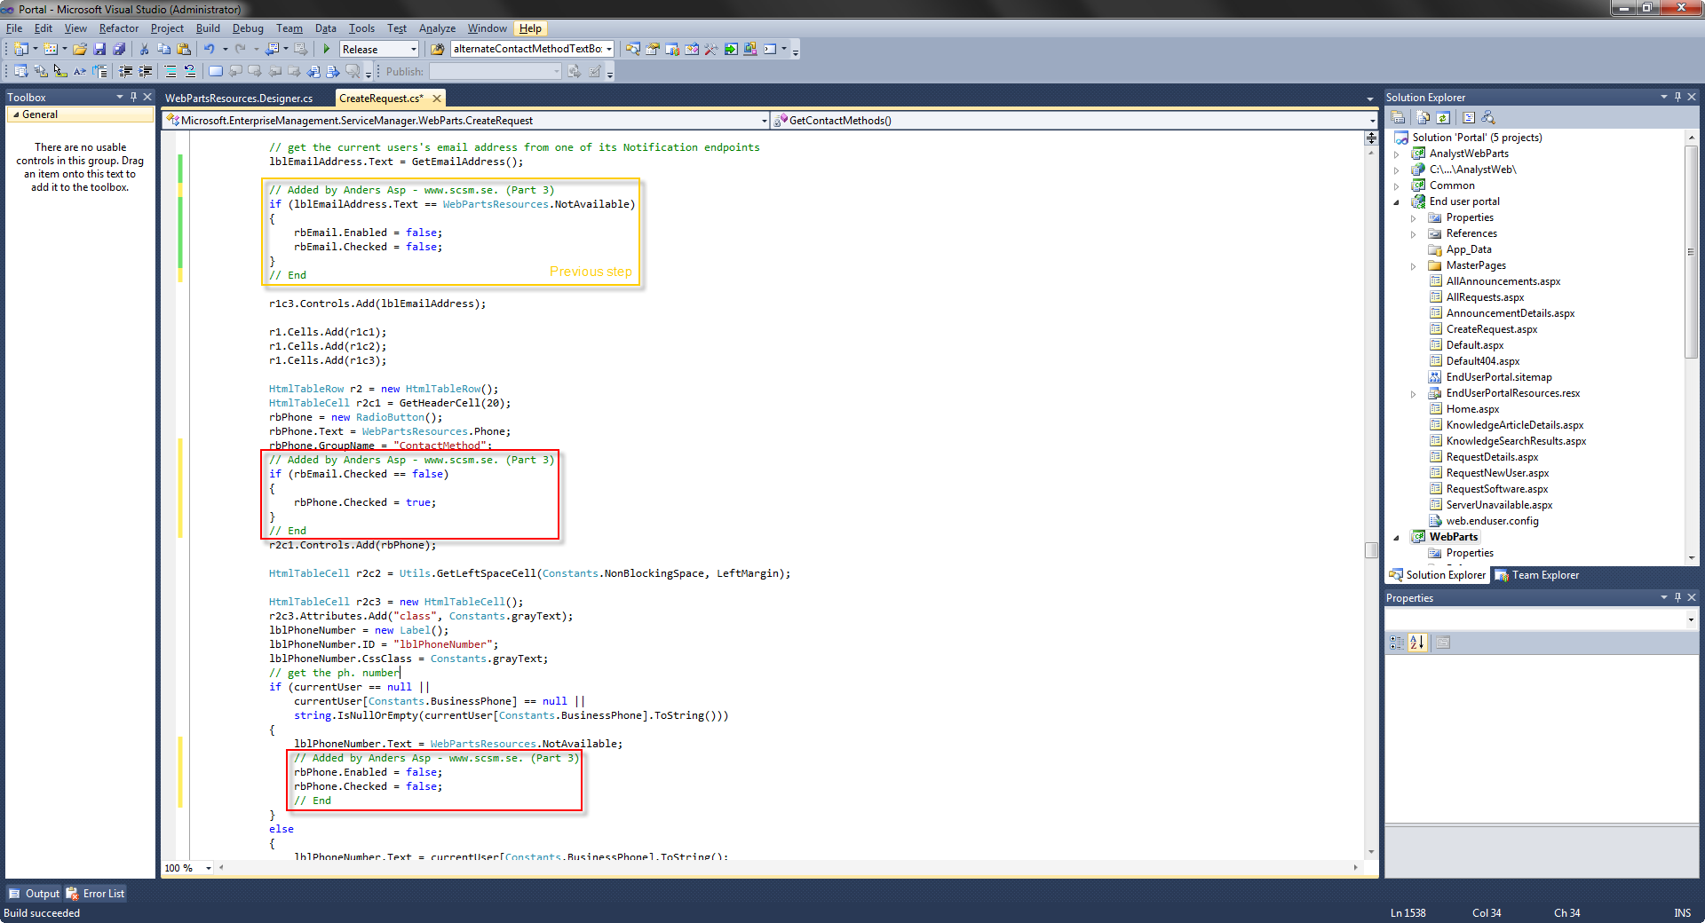Refresh the Solution Explorer tree

coord(1443,117)
